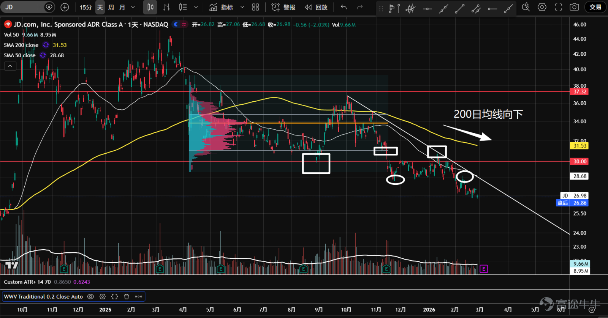View WWV Traditional source code braces
608x318 pixels.
point(115,297)
